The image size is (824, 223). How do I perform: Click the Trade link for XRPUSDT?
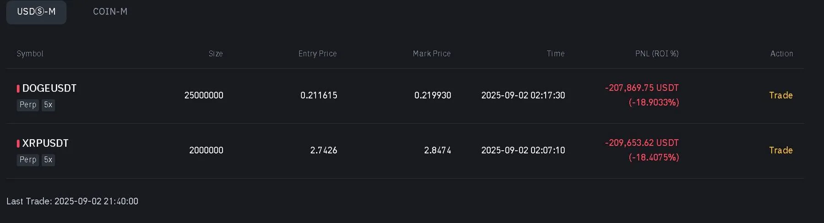[x=781, y=150]
